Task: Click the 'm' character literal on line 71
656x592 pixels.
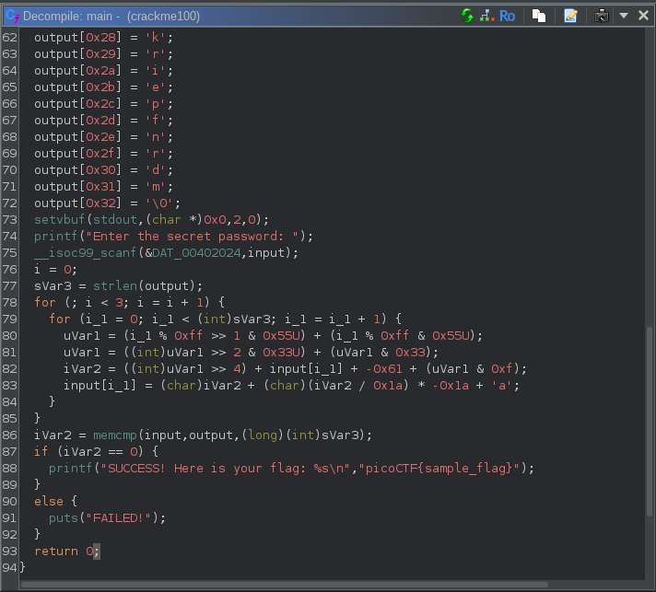Action: [x=155, y=187]
